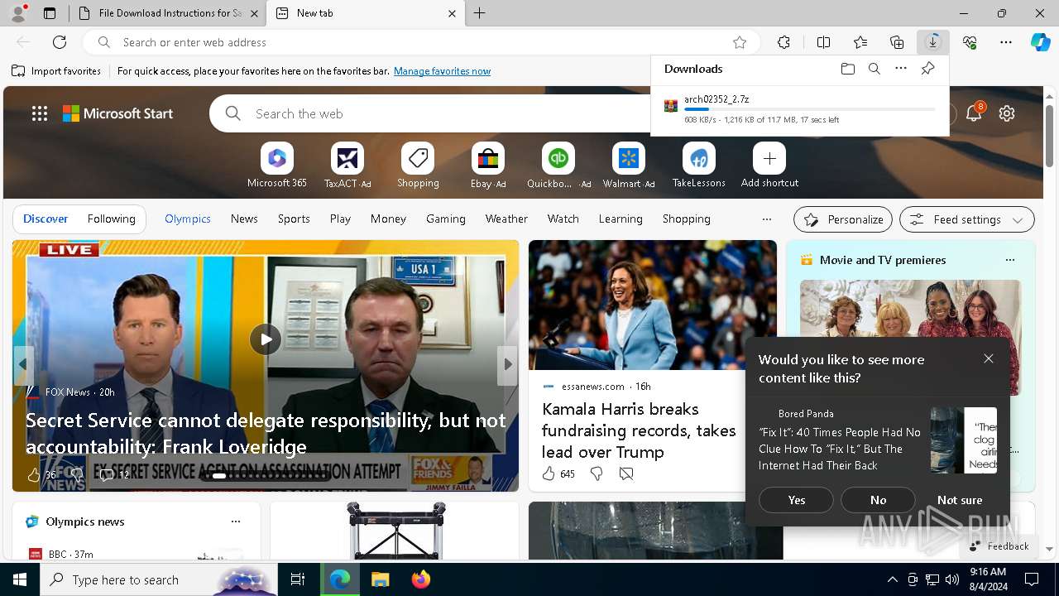Open Favorites list icon in toolbar
Image resolution: width=1059 pixels, height=596 pixels.
860,42
